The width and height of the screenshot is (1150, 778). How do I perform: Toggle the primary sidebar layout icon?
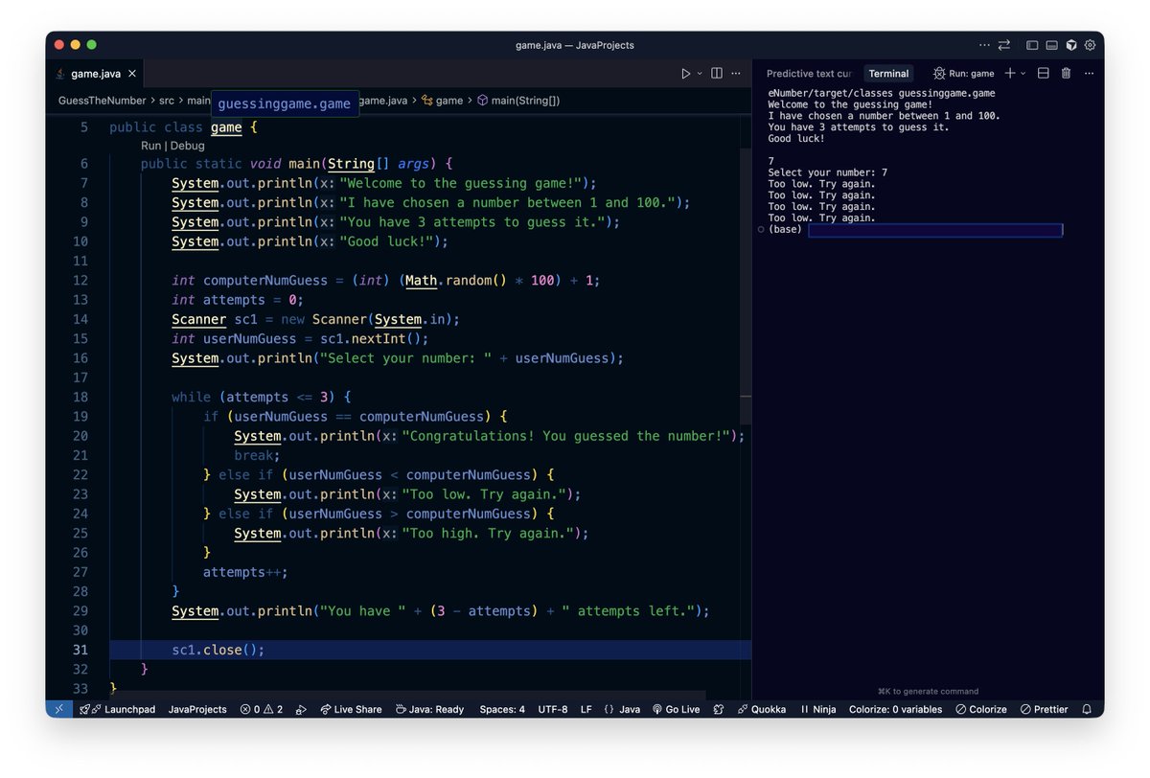pos(1032,45)
